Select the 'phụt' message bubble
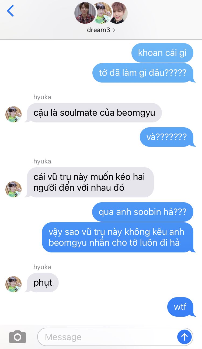The width and height of the screenshot is (202, 349). pos(43,283)
